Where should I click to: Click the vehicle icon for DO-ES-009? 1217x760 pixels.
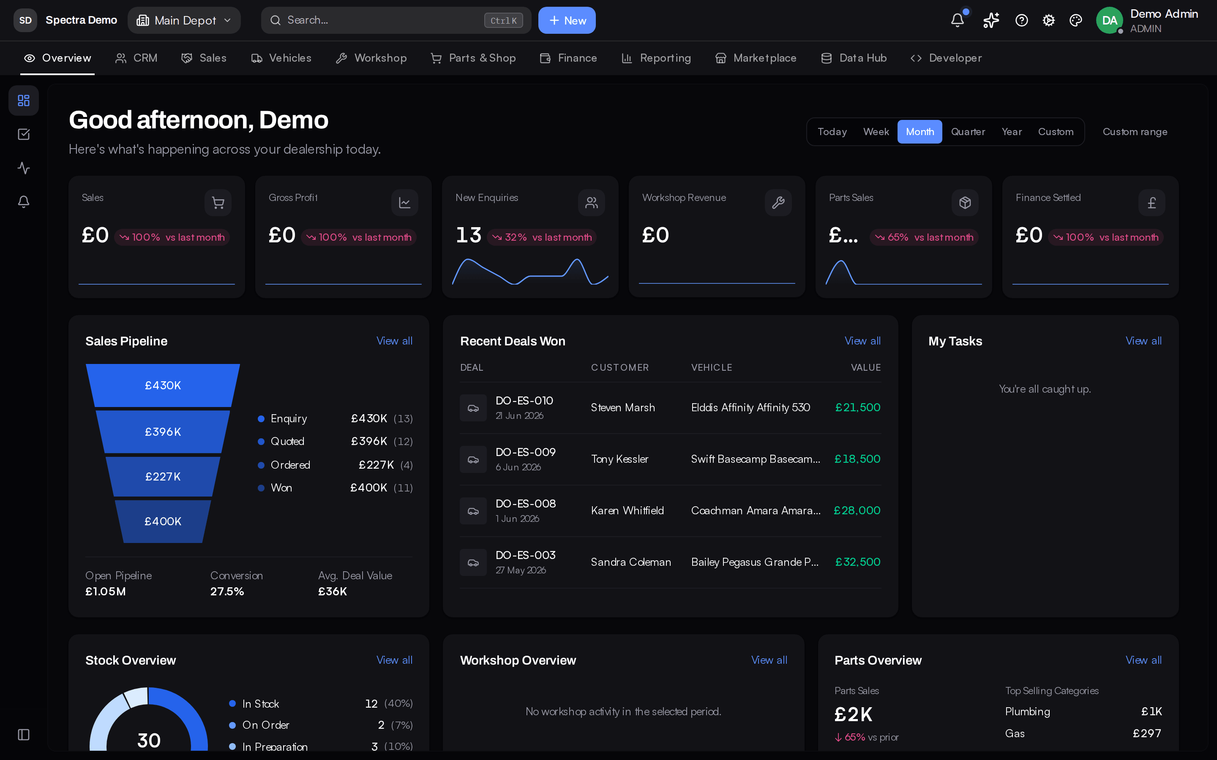[x=473, y=459]
